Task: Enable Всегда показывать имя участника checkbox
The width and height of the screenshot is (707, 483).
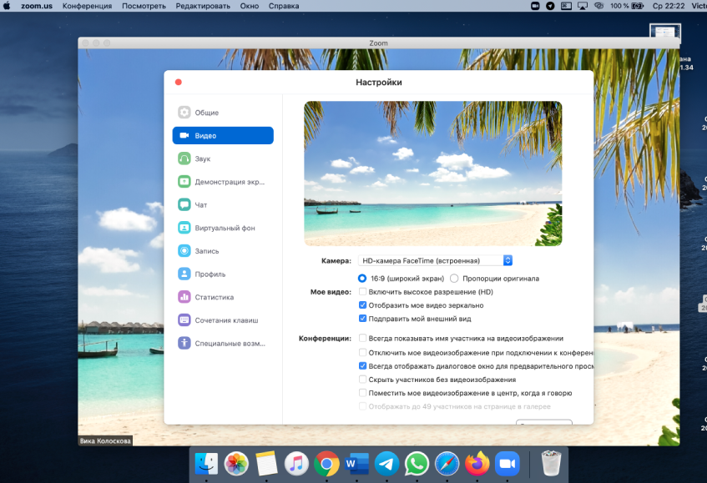Action: 362,338
